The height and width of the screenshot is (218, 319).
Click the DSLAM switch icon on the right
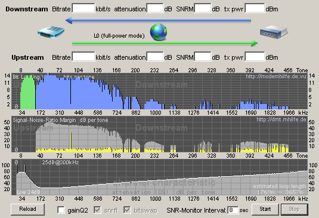274,32
